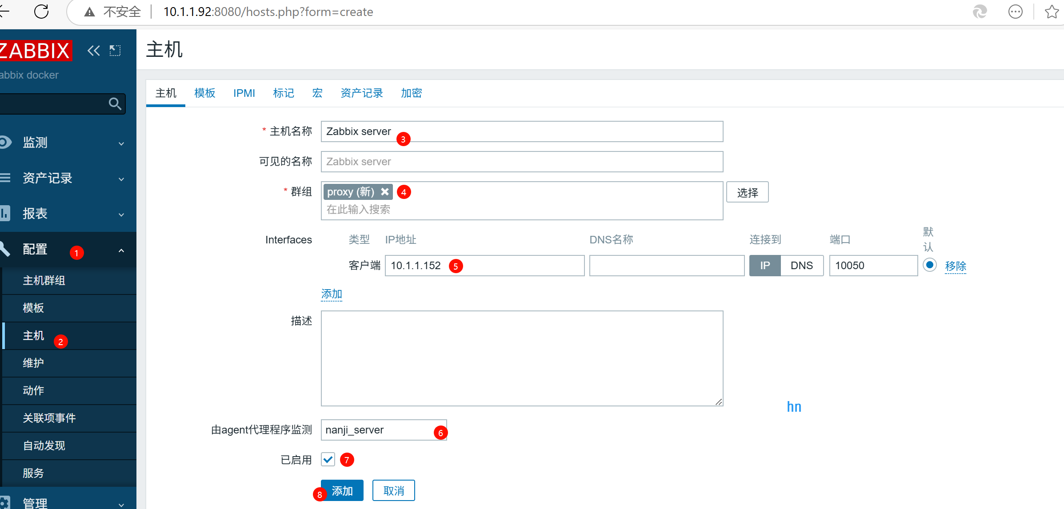Remove the proxy (新) group tag
The height and width of the screenshot is (509, 1064).
[x=385, y=191]
